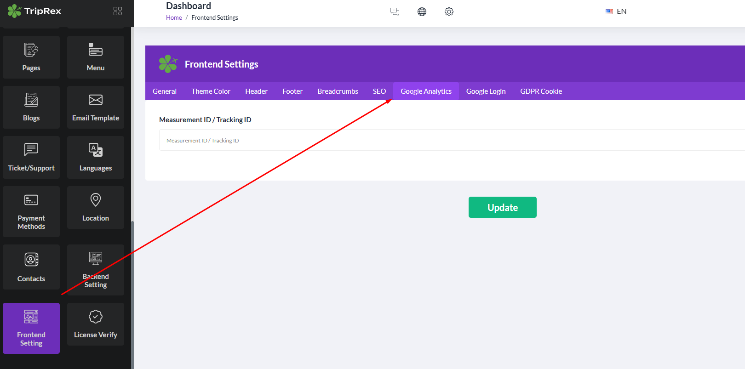Toggle the sidebar grid menu icon
This screenshot has height=369, width=745.
pos(118,11)
